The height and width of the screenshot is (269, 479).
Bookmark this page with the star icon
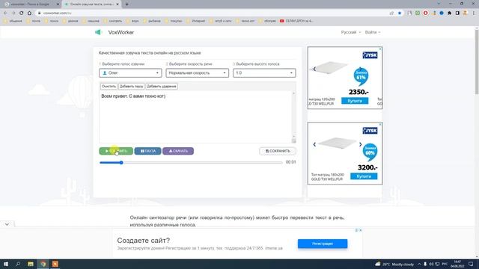click(400, 13)
